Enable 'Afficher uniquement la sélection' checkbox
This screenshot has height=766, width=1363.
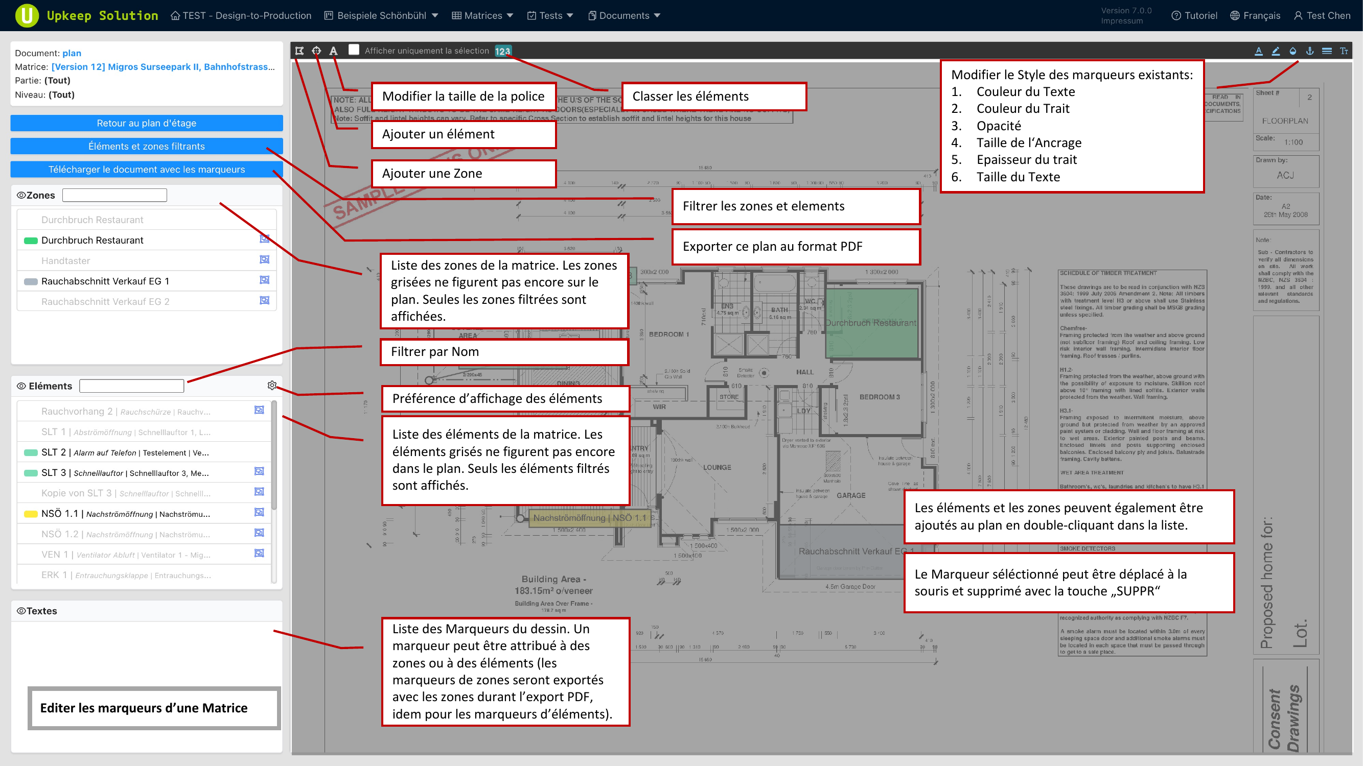[354, 50]
